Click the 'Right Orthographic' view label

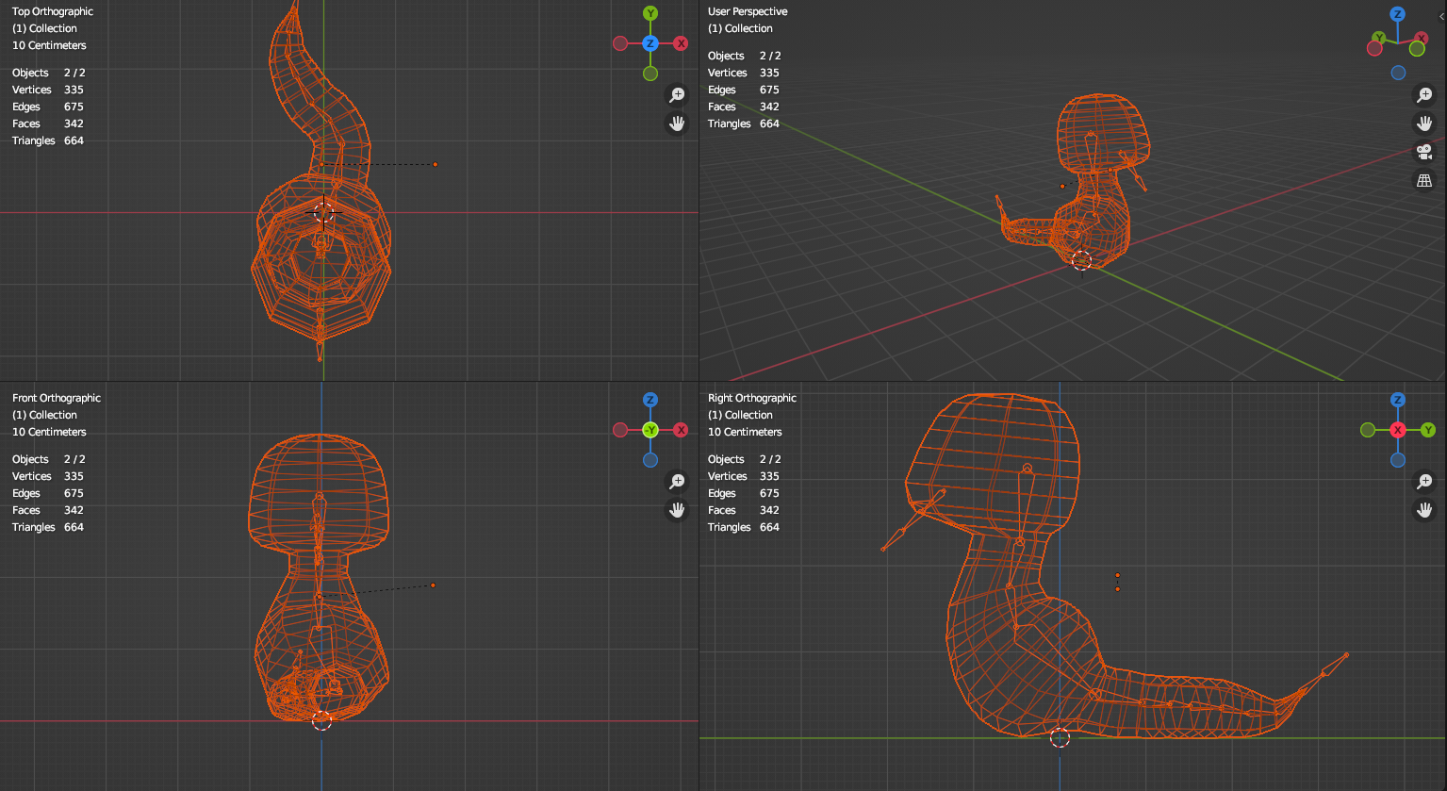[x=752, y=398]
